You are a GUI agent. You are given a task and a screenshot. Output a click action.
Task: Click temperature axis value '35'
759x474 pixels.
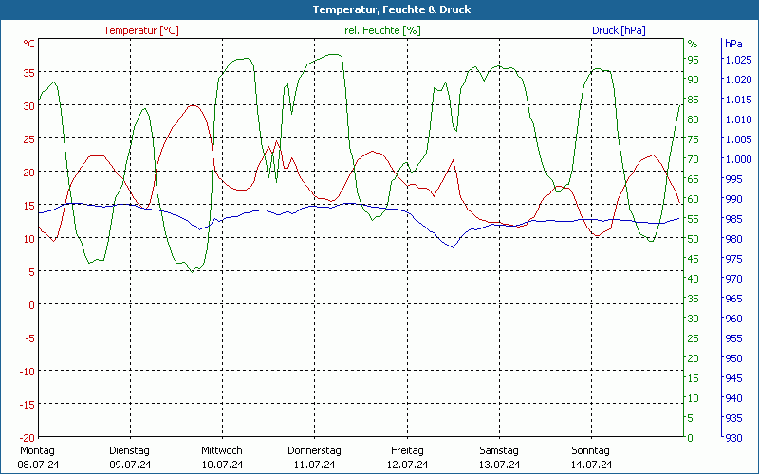[29, 73]
